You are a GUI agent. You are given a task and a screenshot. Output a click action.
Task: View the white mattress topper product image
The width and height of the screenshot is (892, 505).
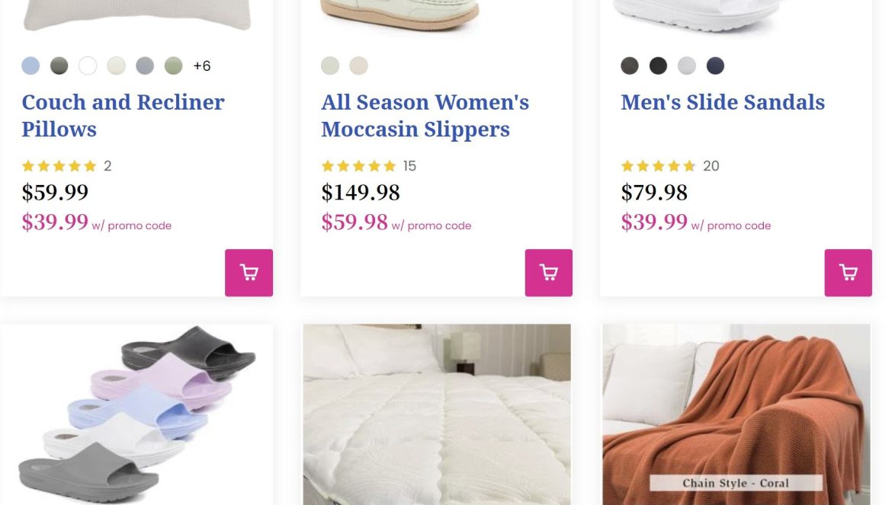[x=437, y=414]
